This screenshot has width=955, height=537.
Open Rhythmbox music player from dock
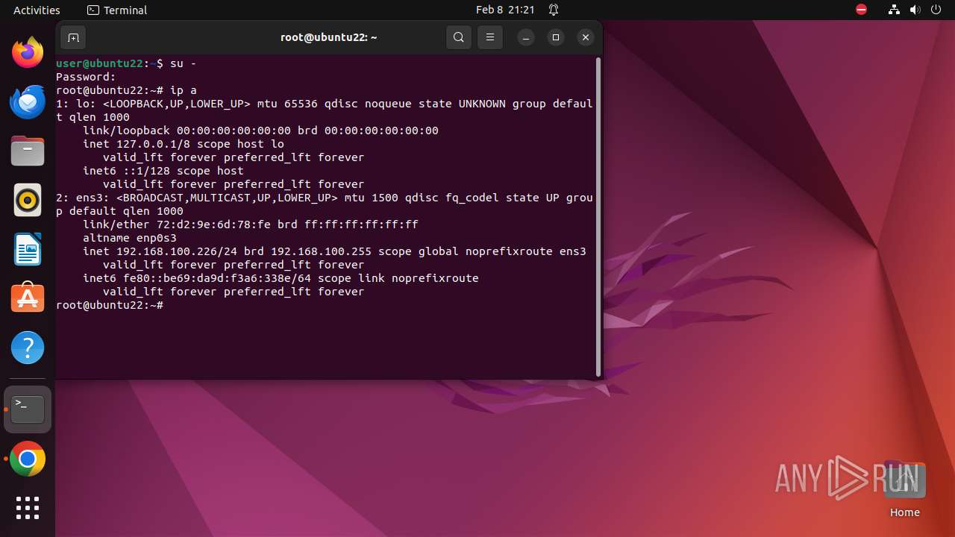pyautogui.click(x=28, y=200)
